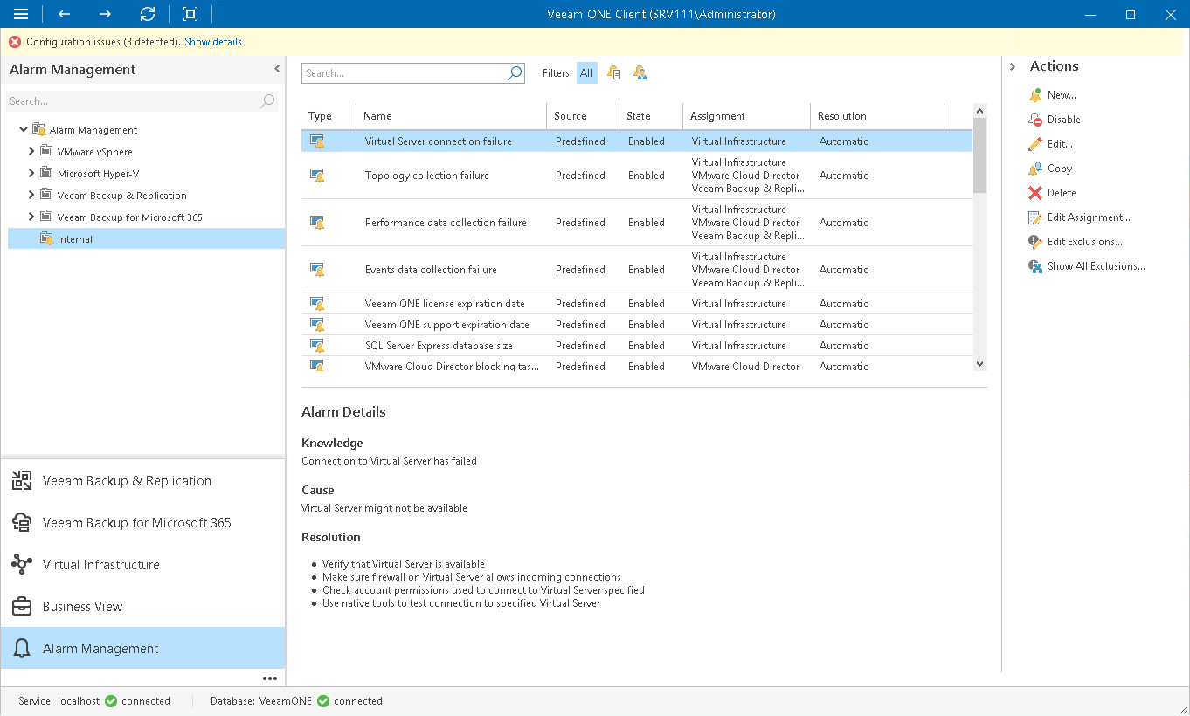Click the refresh icon in title bar
This screenshot has width=1190, height=716.
tap(148, 14)
